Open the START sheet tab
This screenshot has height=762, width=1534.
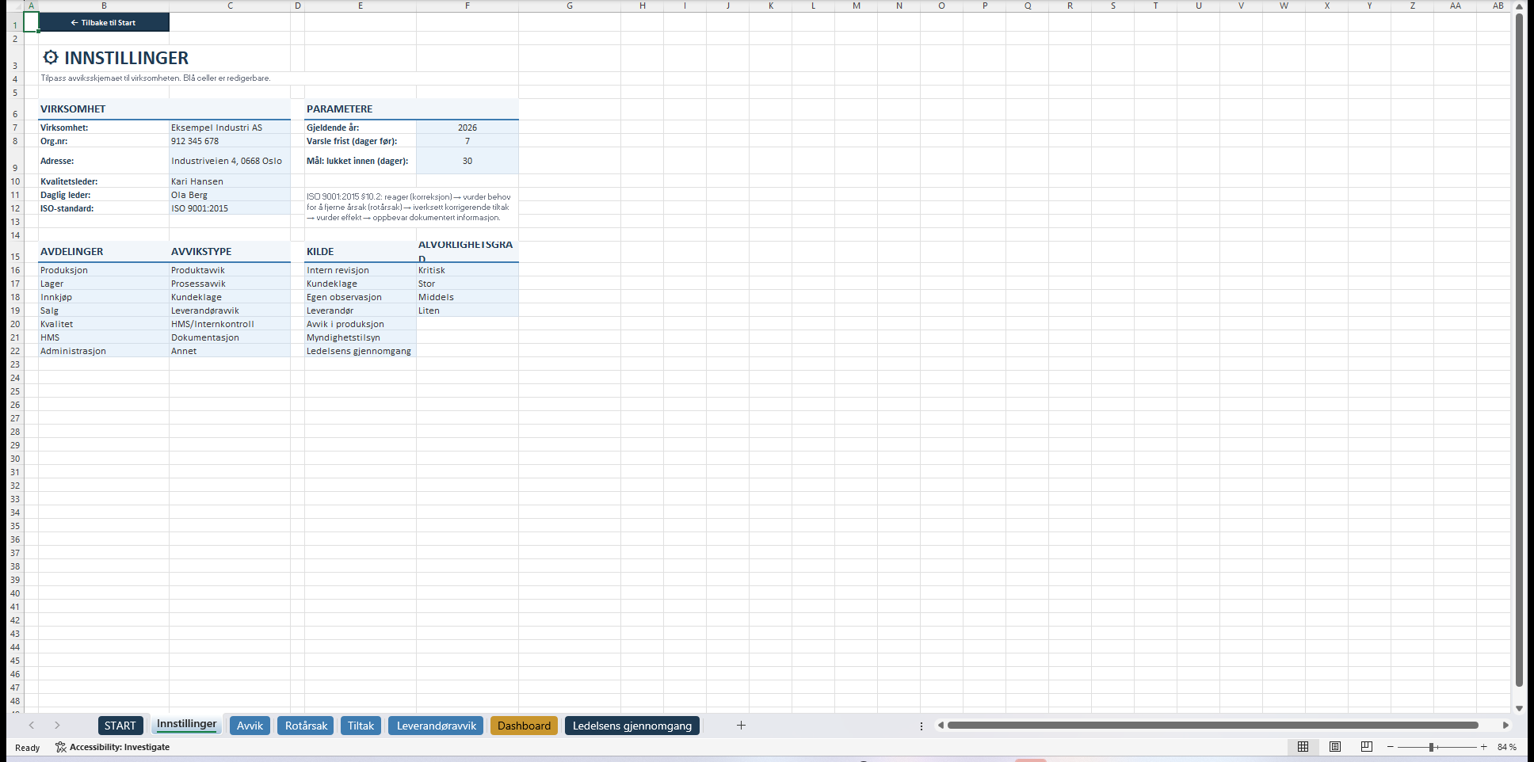120,726
